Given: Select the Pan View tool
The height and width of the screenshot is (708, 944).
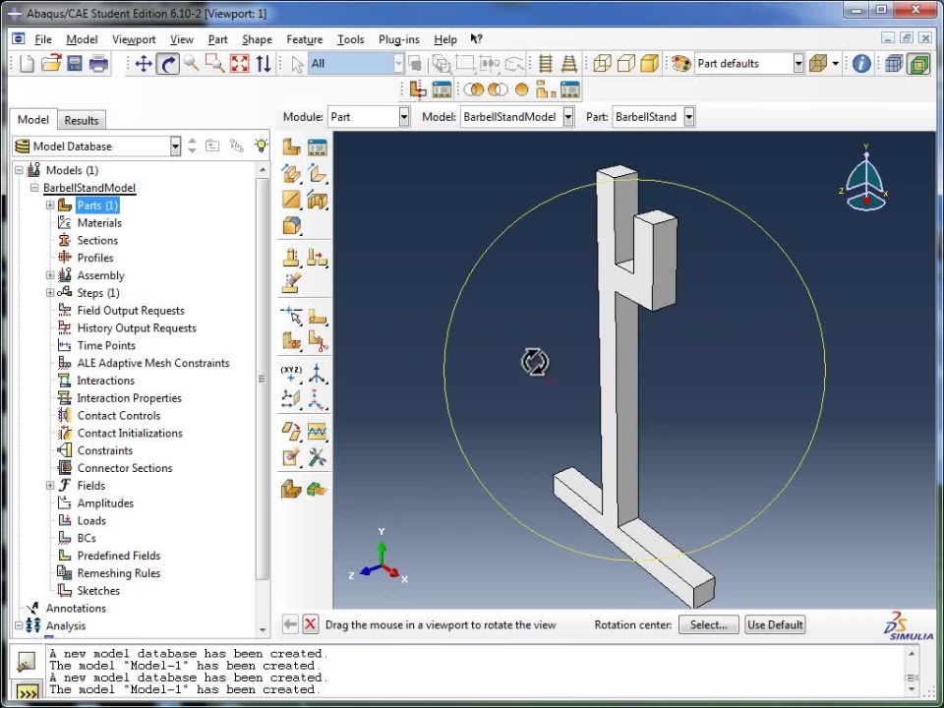Looking at the screenshot, I should point(144,63).
